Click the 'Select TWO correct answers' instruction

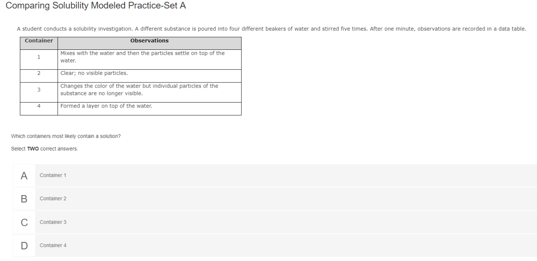pyautogui.click(x=45, y=149)
